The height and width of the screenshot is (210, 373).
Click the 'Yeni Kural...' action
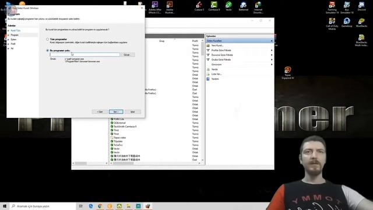[217, 45]
